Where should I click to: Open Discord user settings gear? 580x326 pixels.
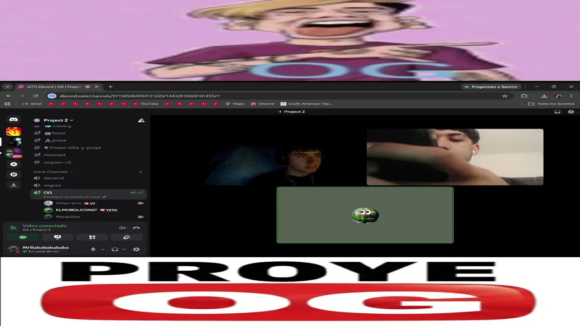click(136, 249)
